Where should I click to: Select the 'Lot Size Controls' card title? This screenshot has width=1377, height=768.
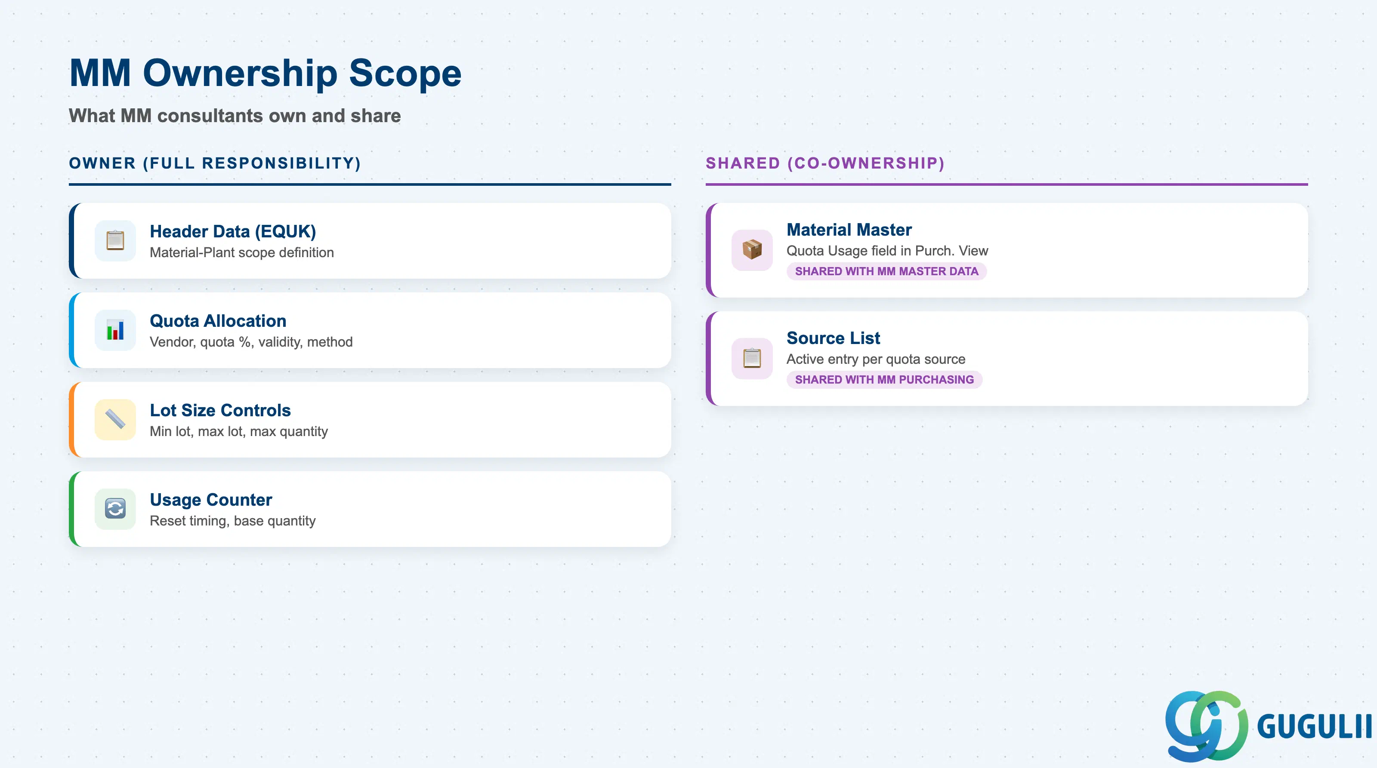[220, 410]
